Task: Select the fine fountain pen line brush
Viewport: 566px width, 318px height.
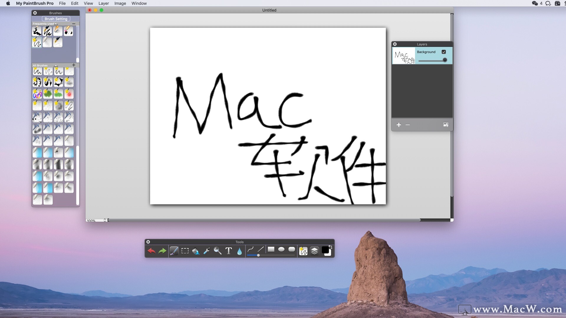Action: click(58, 42)
